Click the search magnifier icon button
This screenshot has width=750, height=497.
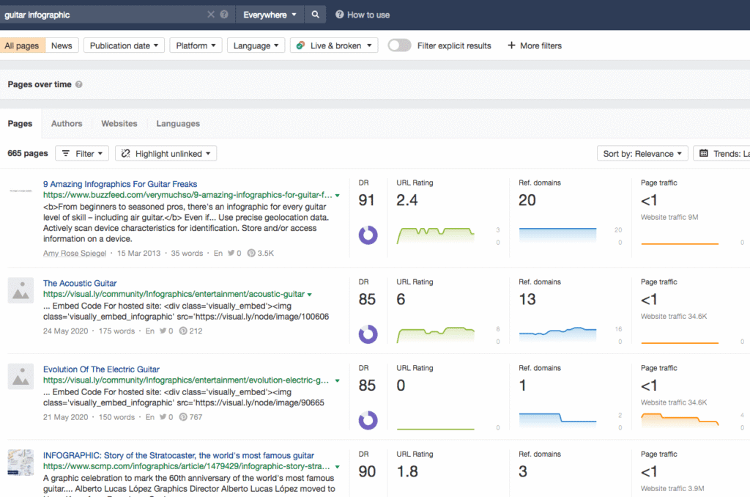[316, 15]
